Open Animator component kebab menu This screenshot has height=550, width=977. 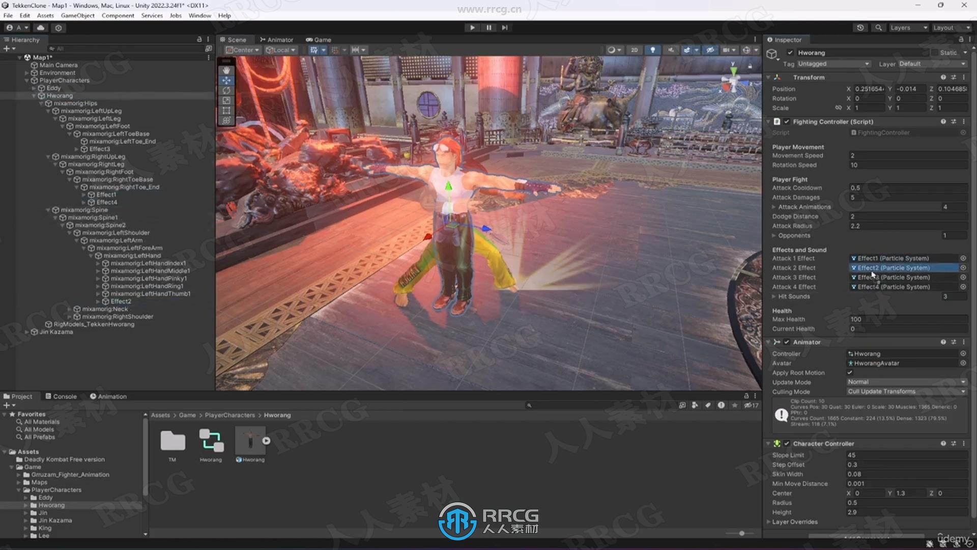(x=963, y=342)
